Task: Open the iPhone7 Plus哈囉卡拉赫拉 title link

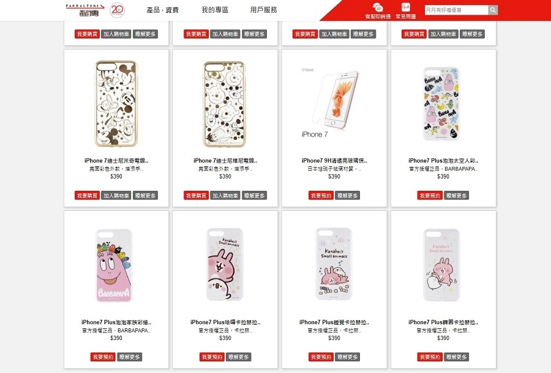Action: click(225, 322)
